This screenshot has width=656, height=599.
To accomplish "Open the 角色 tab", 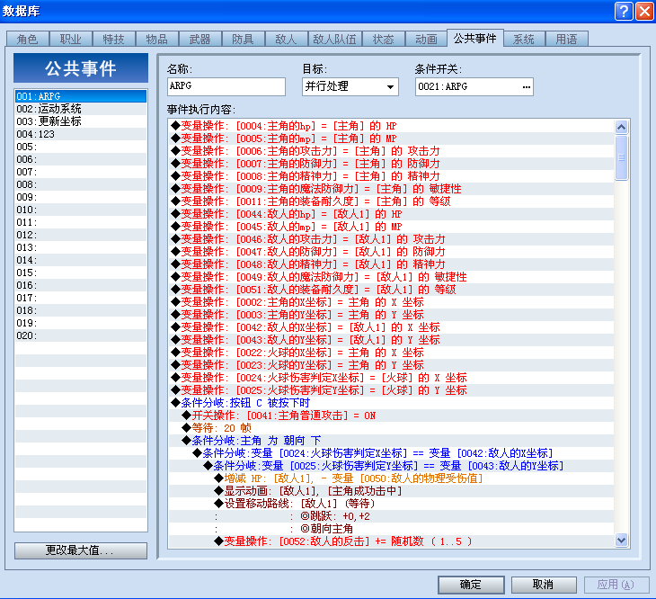I will (28, 39).
